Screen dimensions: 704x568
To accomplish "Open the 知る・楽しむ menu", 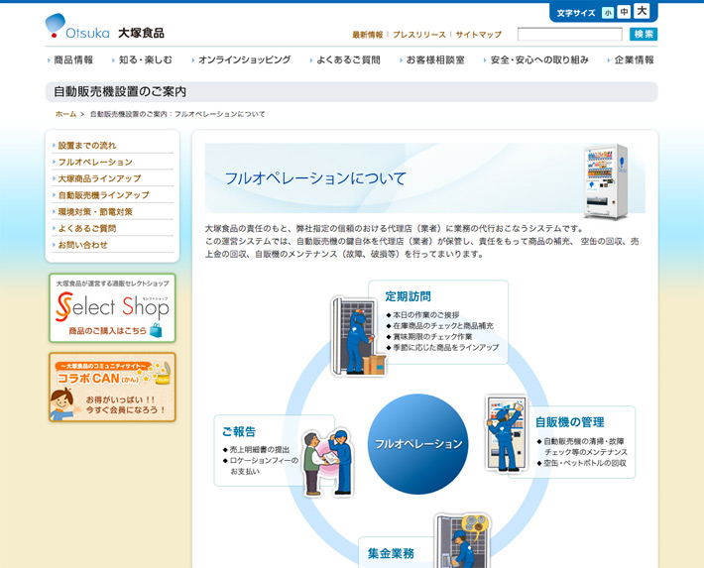I will (145, 59).
